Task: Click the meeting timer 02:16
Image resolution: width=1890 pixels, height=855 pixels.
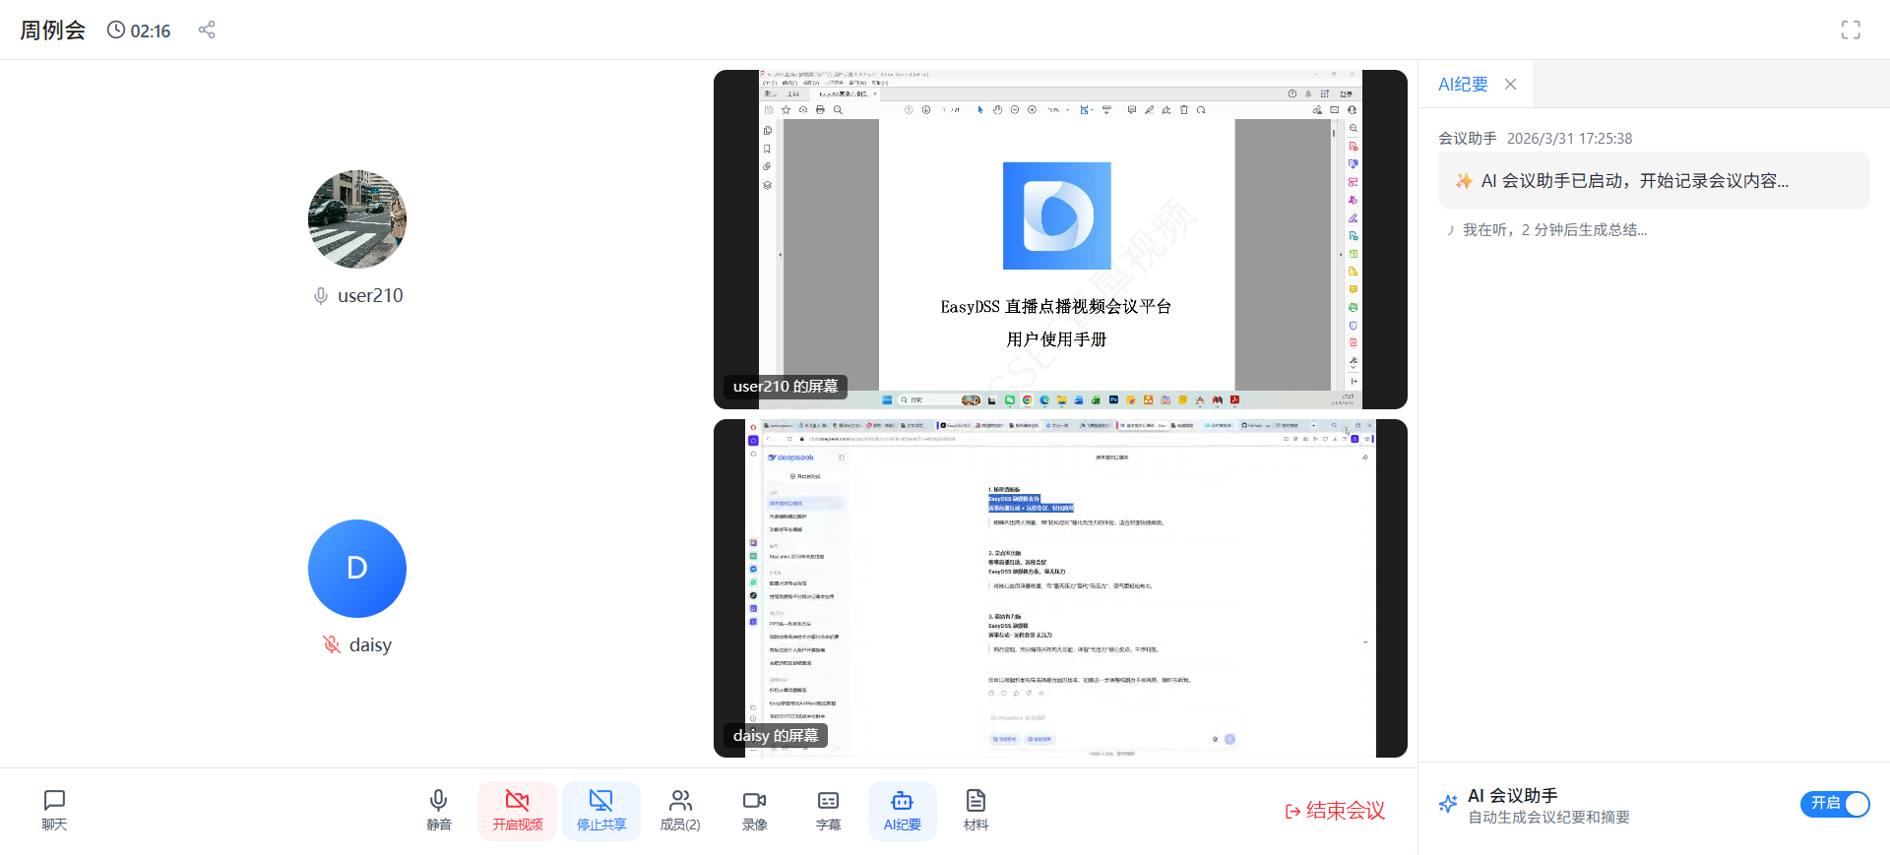Action: (139, 31)
